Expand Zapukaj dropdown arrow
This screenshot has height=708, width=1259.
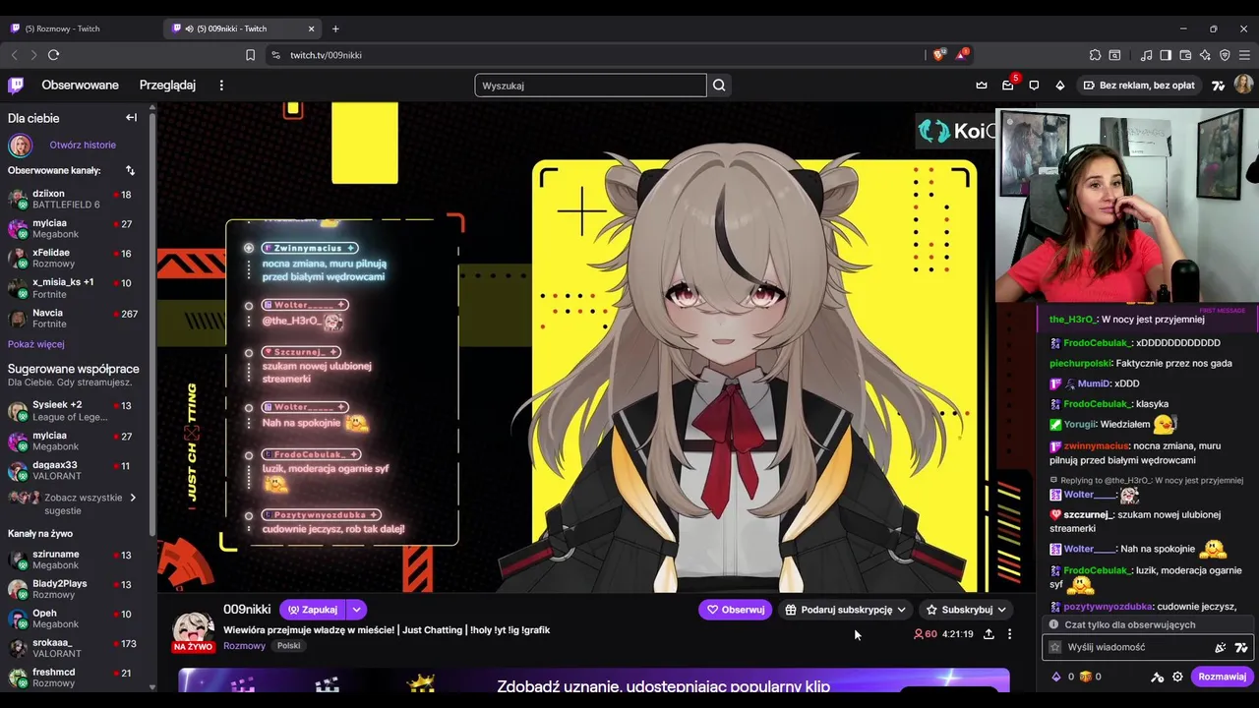pos(356,610)
